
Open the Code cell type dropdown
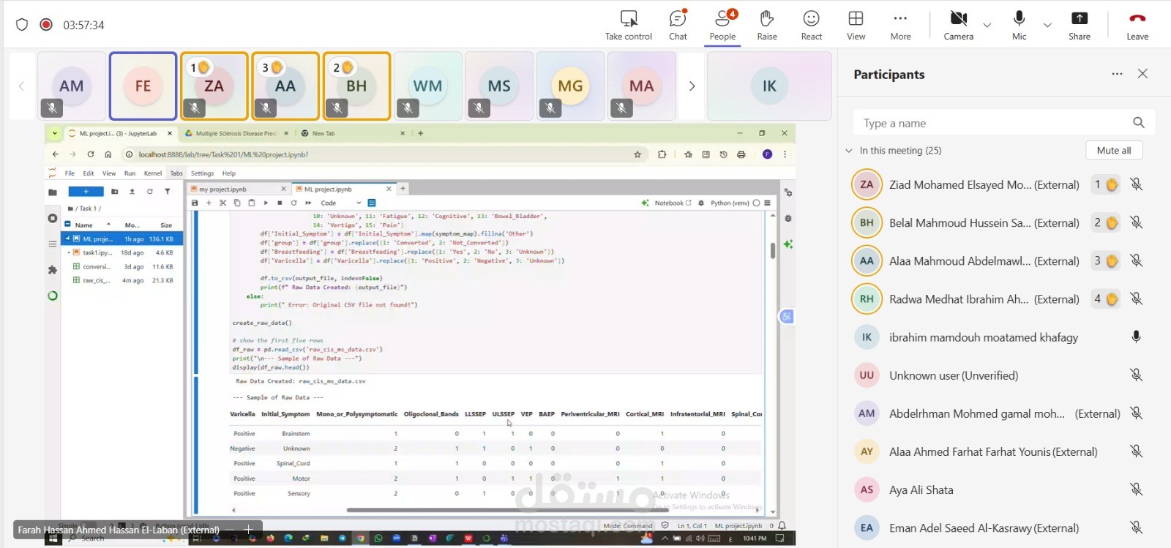340,203
